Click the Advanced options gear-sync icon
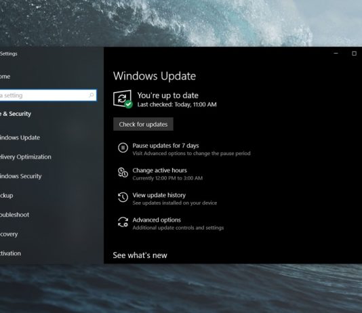This screenshot has width=362, height=313. 123,222
